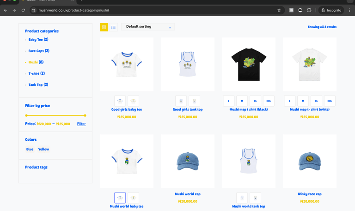Select second variant swatch of Mushi world tank top
The height and width of the screenshot is (211, 355).
pos(255,198)
